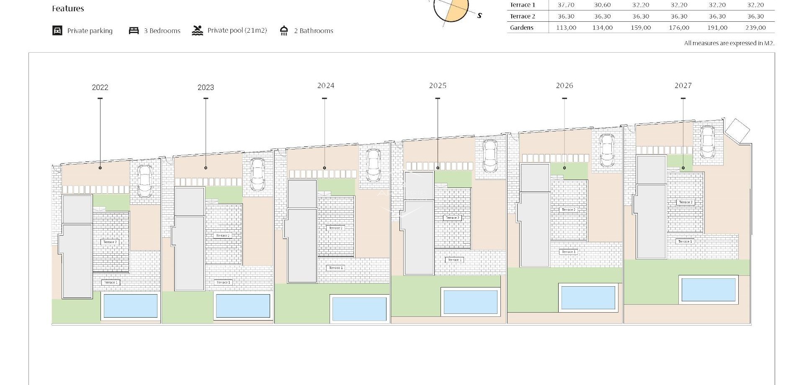804x385 pixels.
Task: Select the 3 Bedrooms bed icon
Action: [134, 30]
